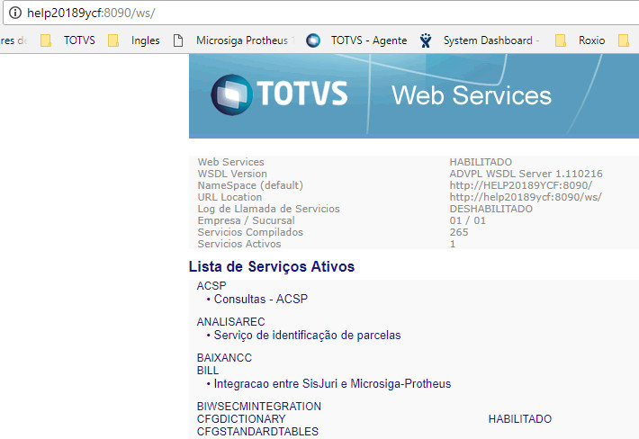Click the HABILITADO value beside Web Services

click(481, 162)
